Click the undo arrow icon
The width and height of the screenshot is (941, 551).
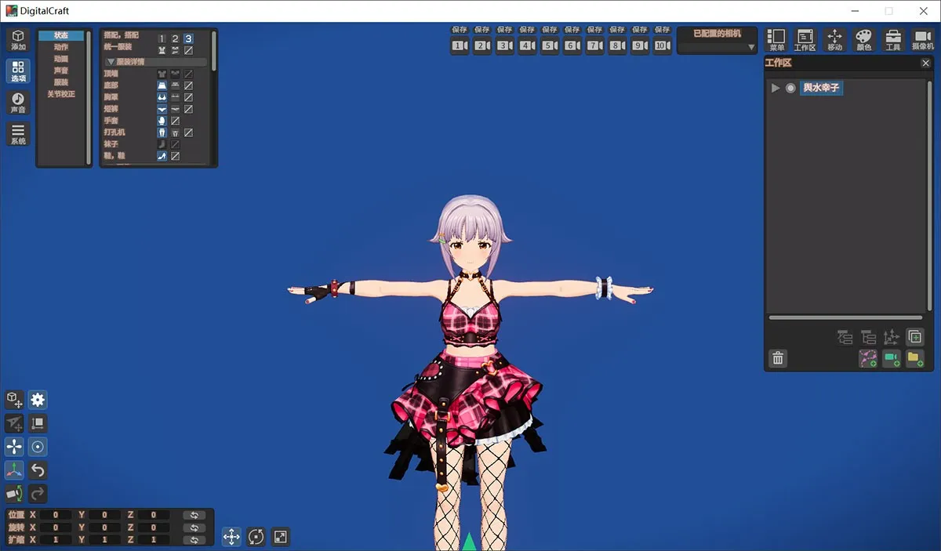click(38, 470)
